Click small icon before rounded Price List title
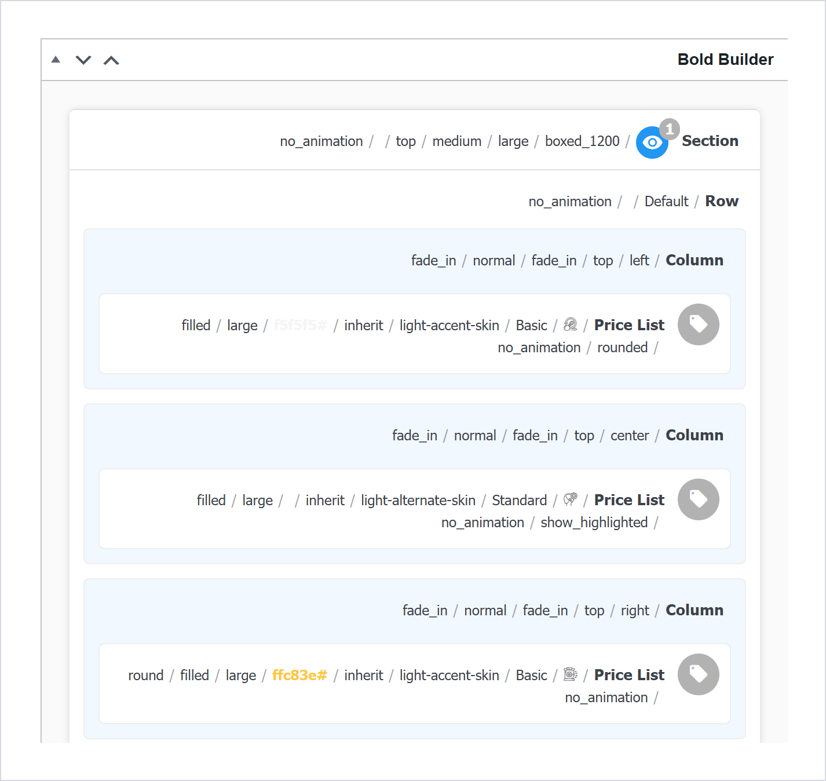826x781 pixels. coord(571,324)
